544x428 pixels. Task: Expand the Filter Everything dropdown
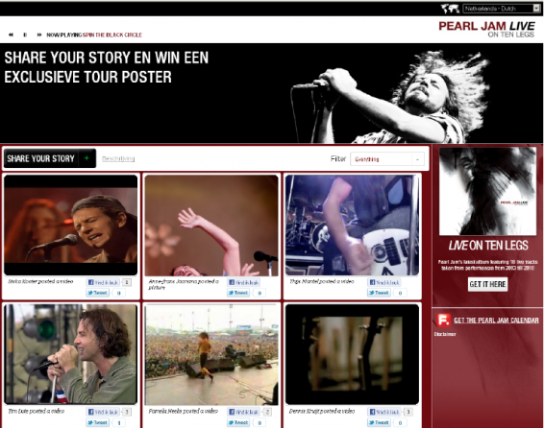click(386, 159)
